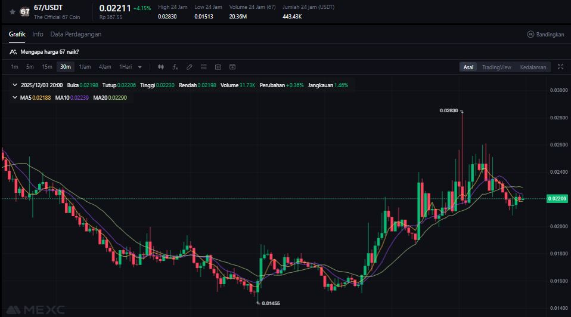Select the Asal chart mode
Image resolution: width=571 pixels, height=317 pixels.
coord(468,67)
